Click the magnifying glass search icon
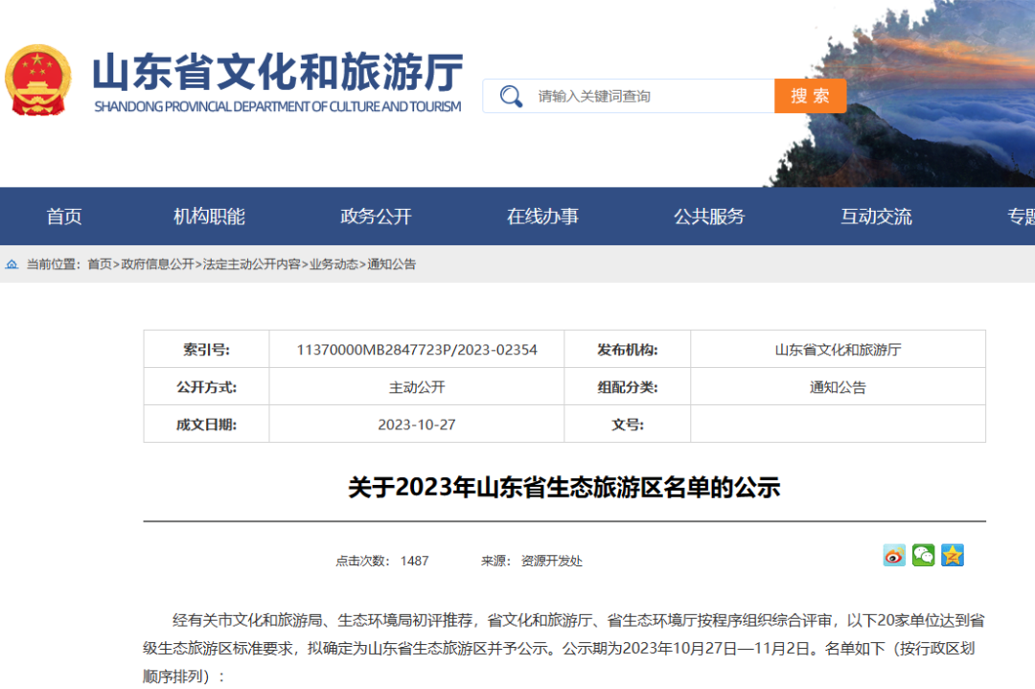The height and width of the screenshot is (689, 1035). (x=511, y=96)
